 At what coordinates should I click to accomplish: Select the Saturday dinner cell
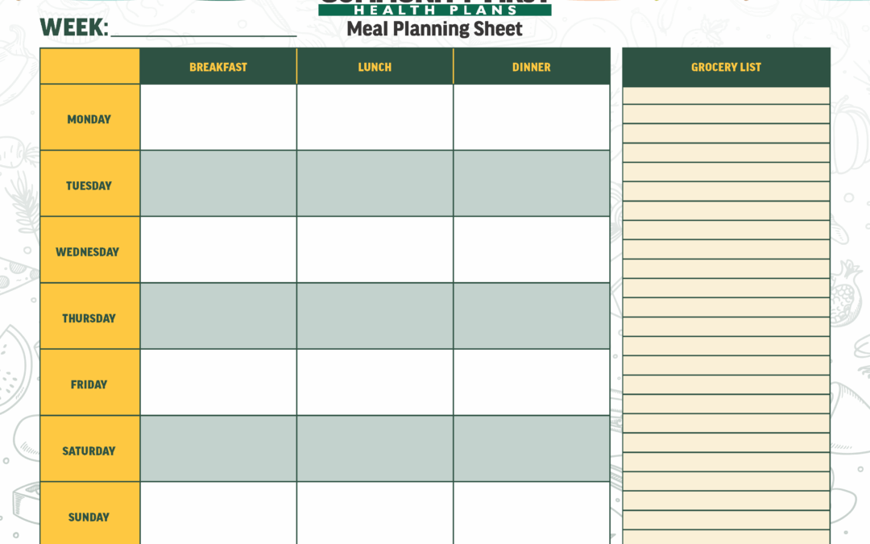[531, 449]
